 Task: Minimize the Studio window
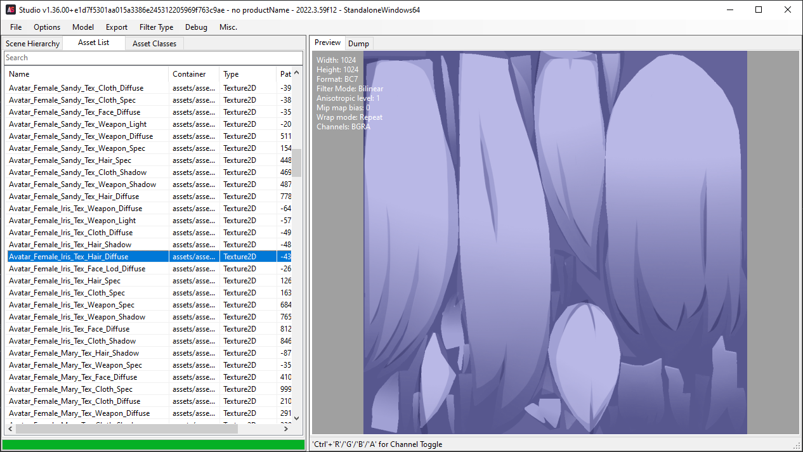729,10
